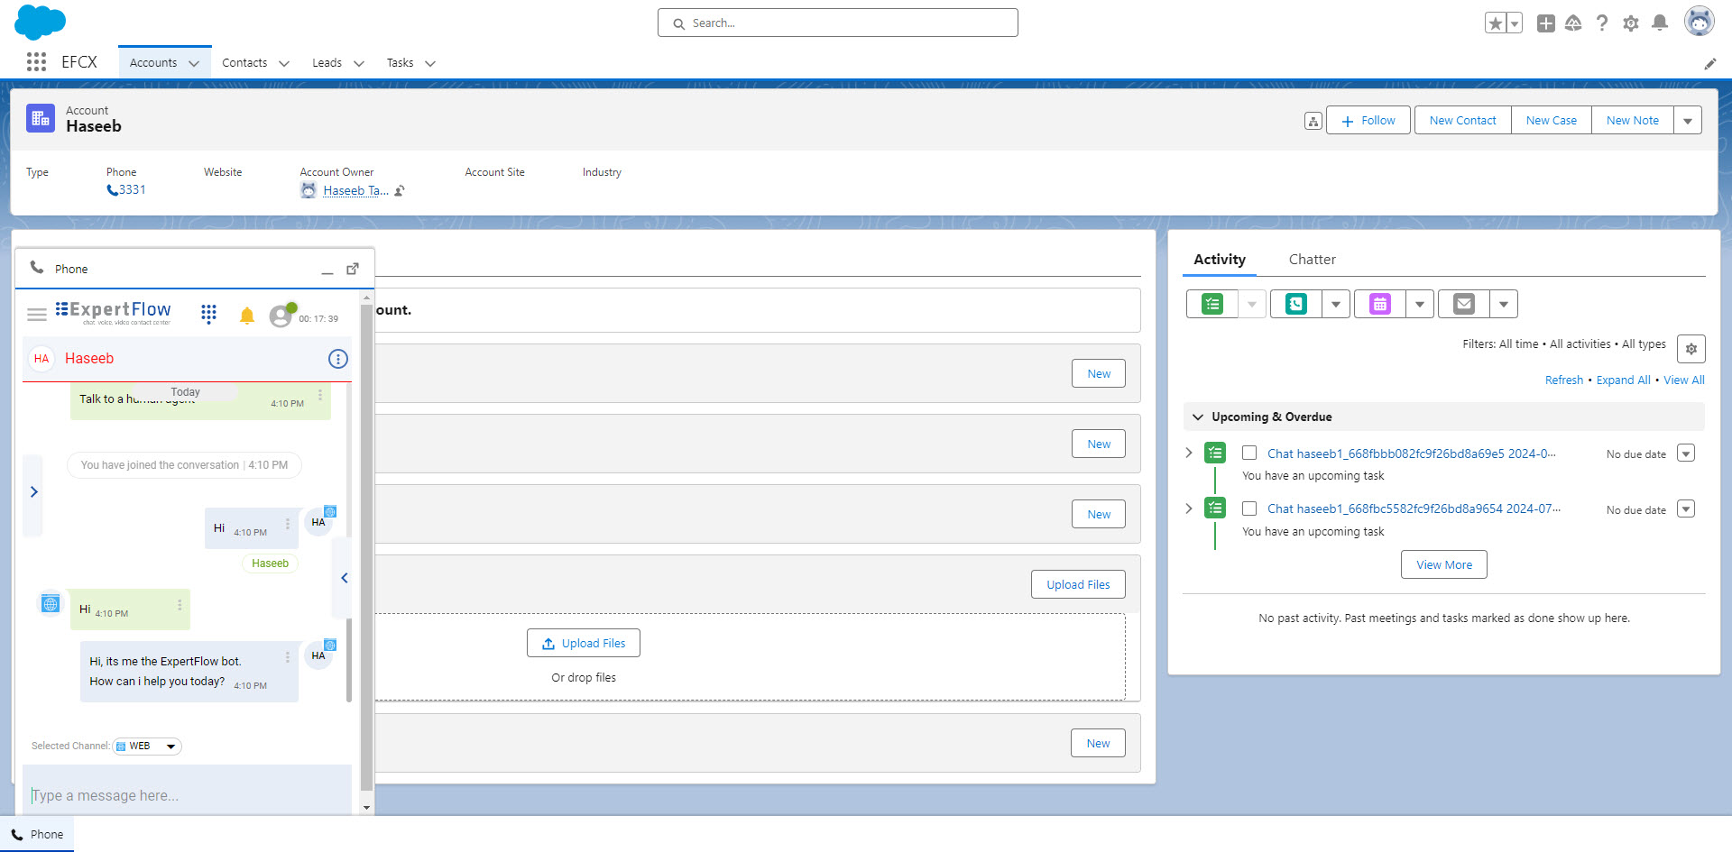The width and height of the screenshot is (1732, 852).
Task: Open Salesforce notifications bell
Action: click(x=1659, y=23)
